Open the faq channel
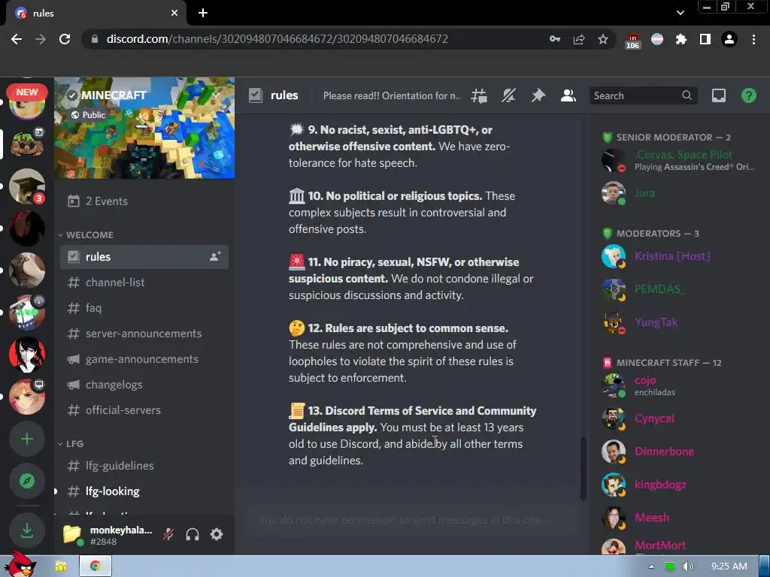 click(x=144, y=308)
